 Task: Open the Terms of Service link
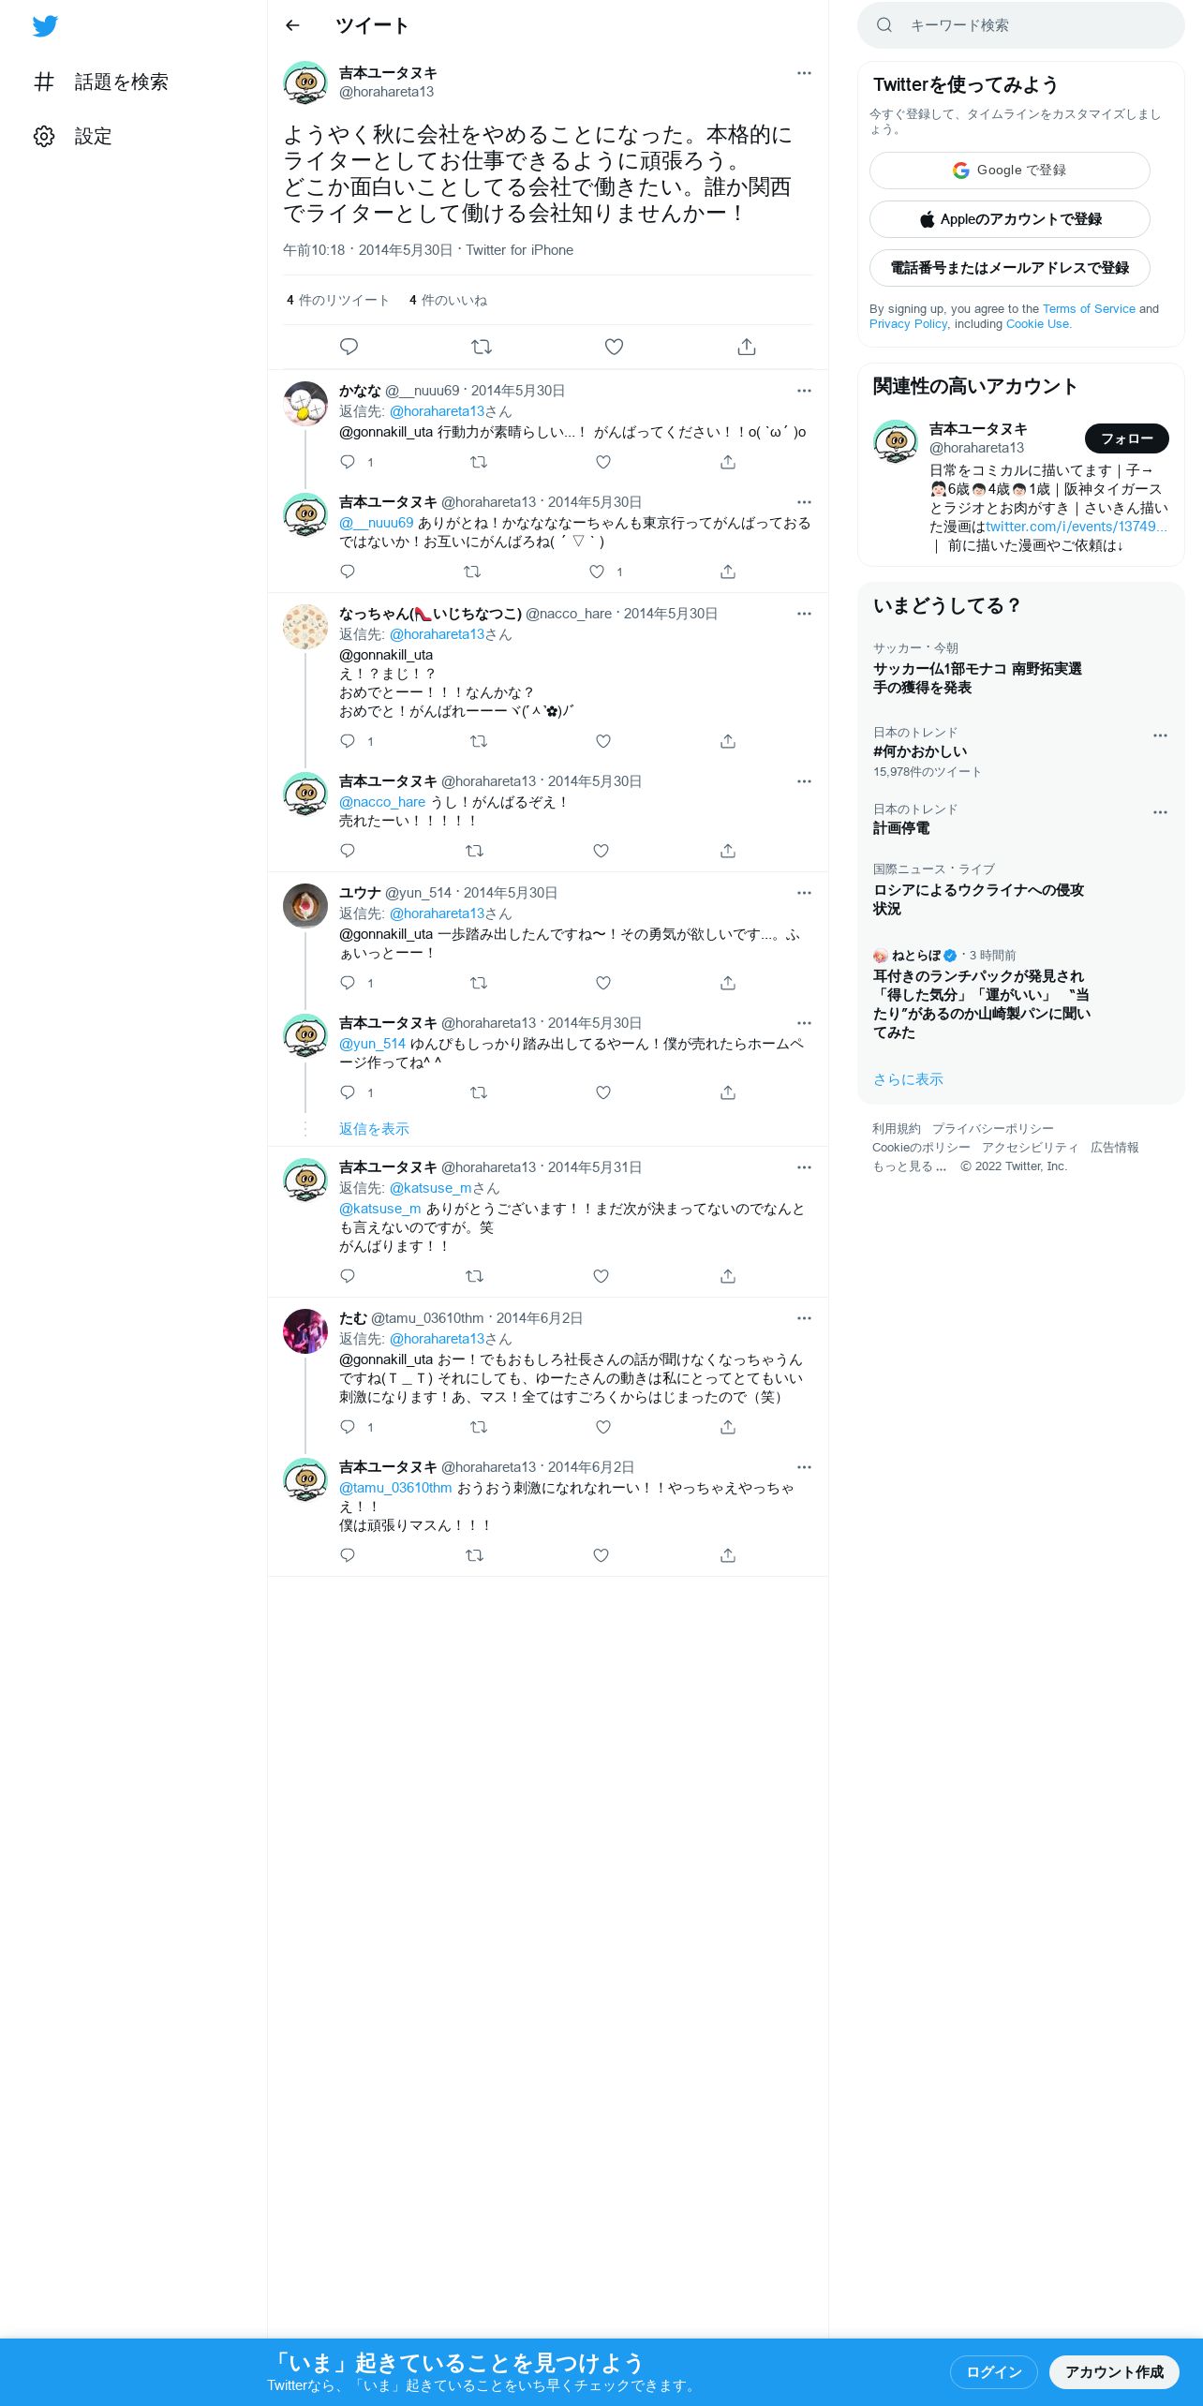click(1089, 308)
